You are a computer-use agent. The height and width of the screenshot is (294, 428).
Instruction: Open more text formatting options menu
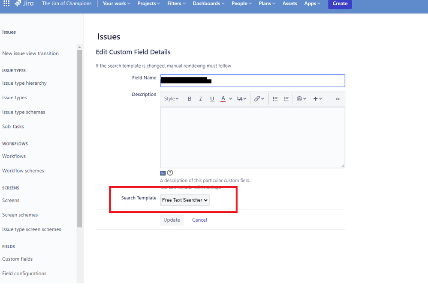coord(241,98)
